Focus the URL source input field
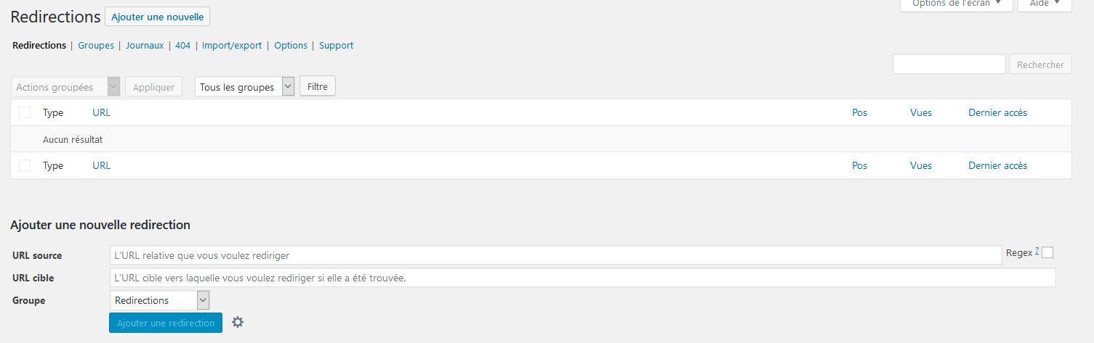The width and height of the screenshot is (1094, 343). coord(555,255)
